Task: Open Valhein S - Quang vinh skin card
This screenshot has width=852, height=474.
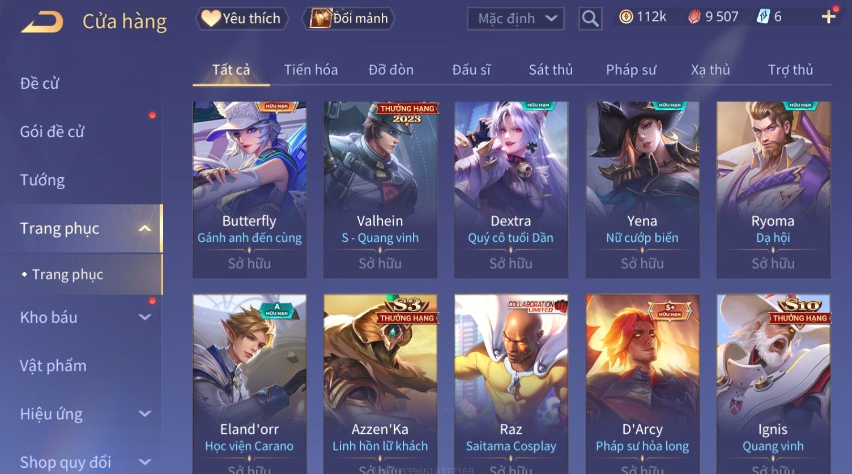Action: coord(380,190)
